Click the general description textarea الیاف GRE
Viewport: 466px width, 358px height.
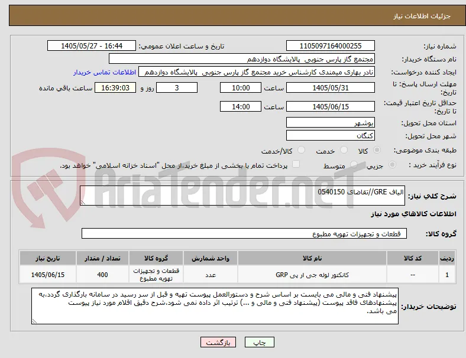coord(242,196)
